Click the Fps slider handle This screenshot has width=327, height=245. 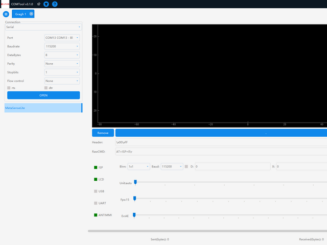coord(134,198)
